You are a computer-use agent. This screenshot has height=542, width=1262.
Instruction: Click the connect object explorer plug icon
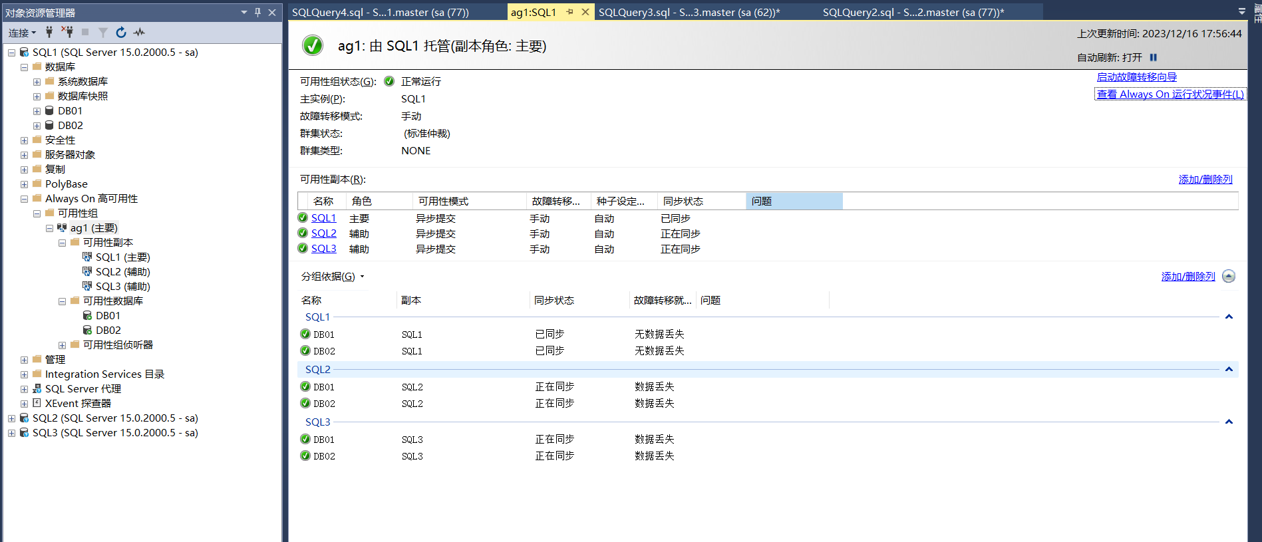(x=49, y=32)
